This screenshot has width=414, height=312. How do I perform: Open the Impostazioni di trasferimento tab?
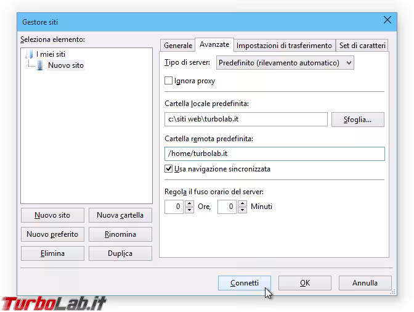(x=284, y=45)
